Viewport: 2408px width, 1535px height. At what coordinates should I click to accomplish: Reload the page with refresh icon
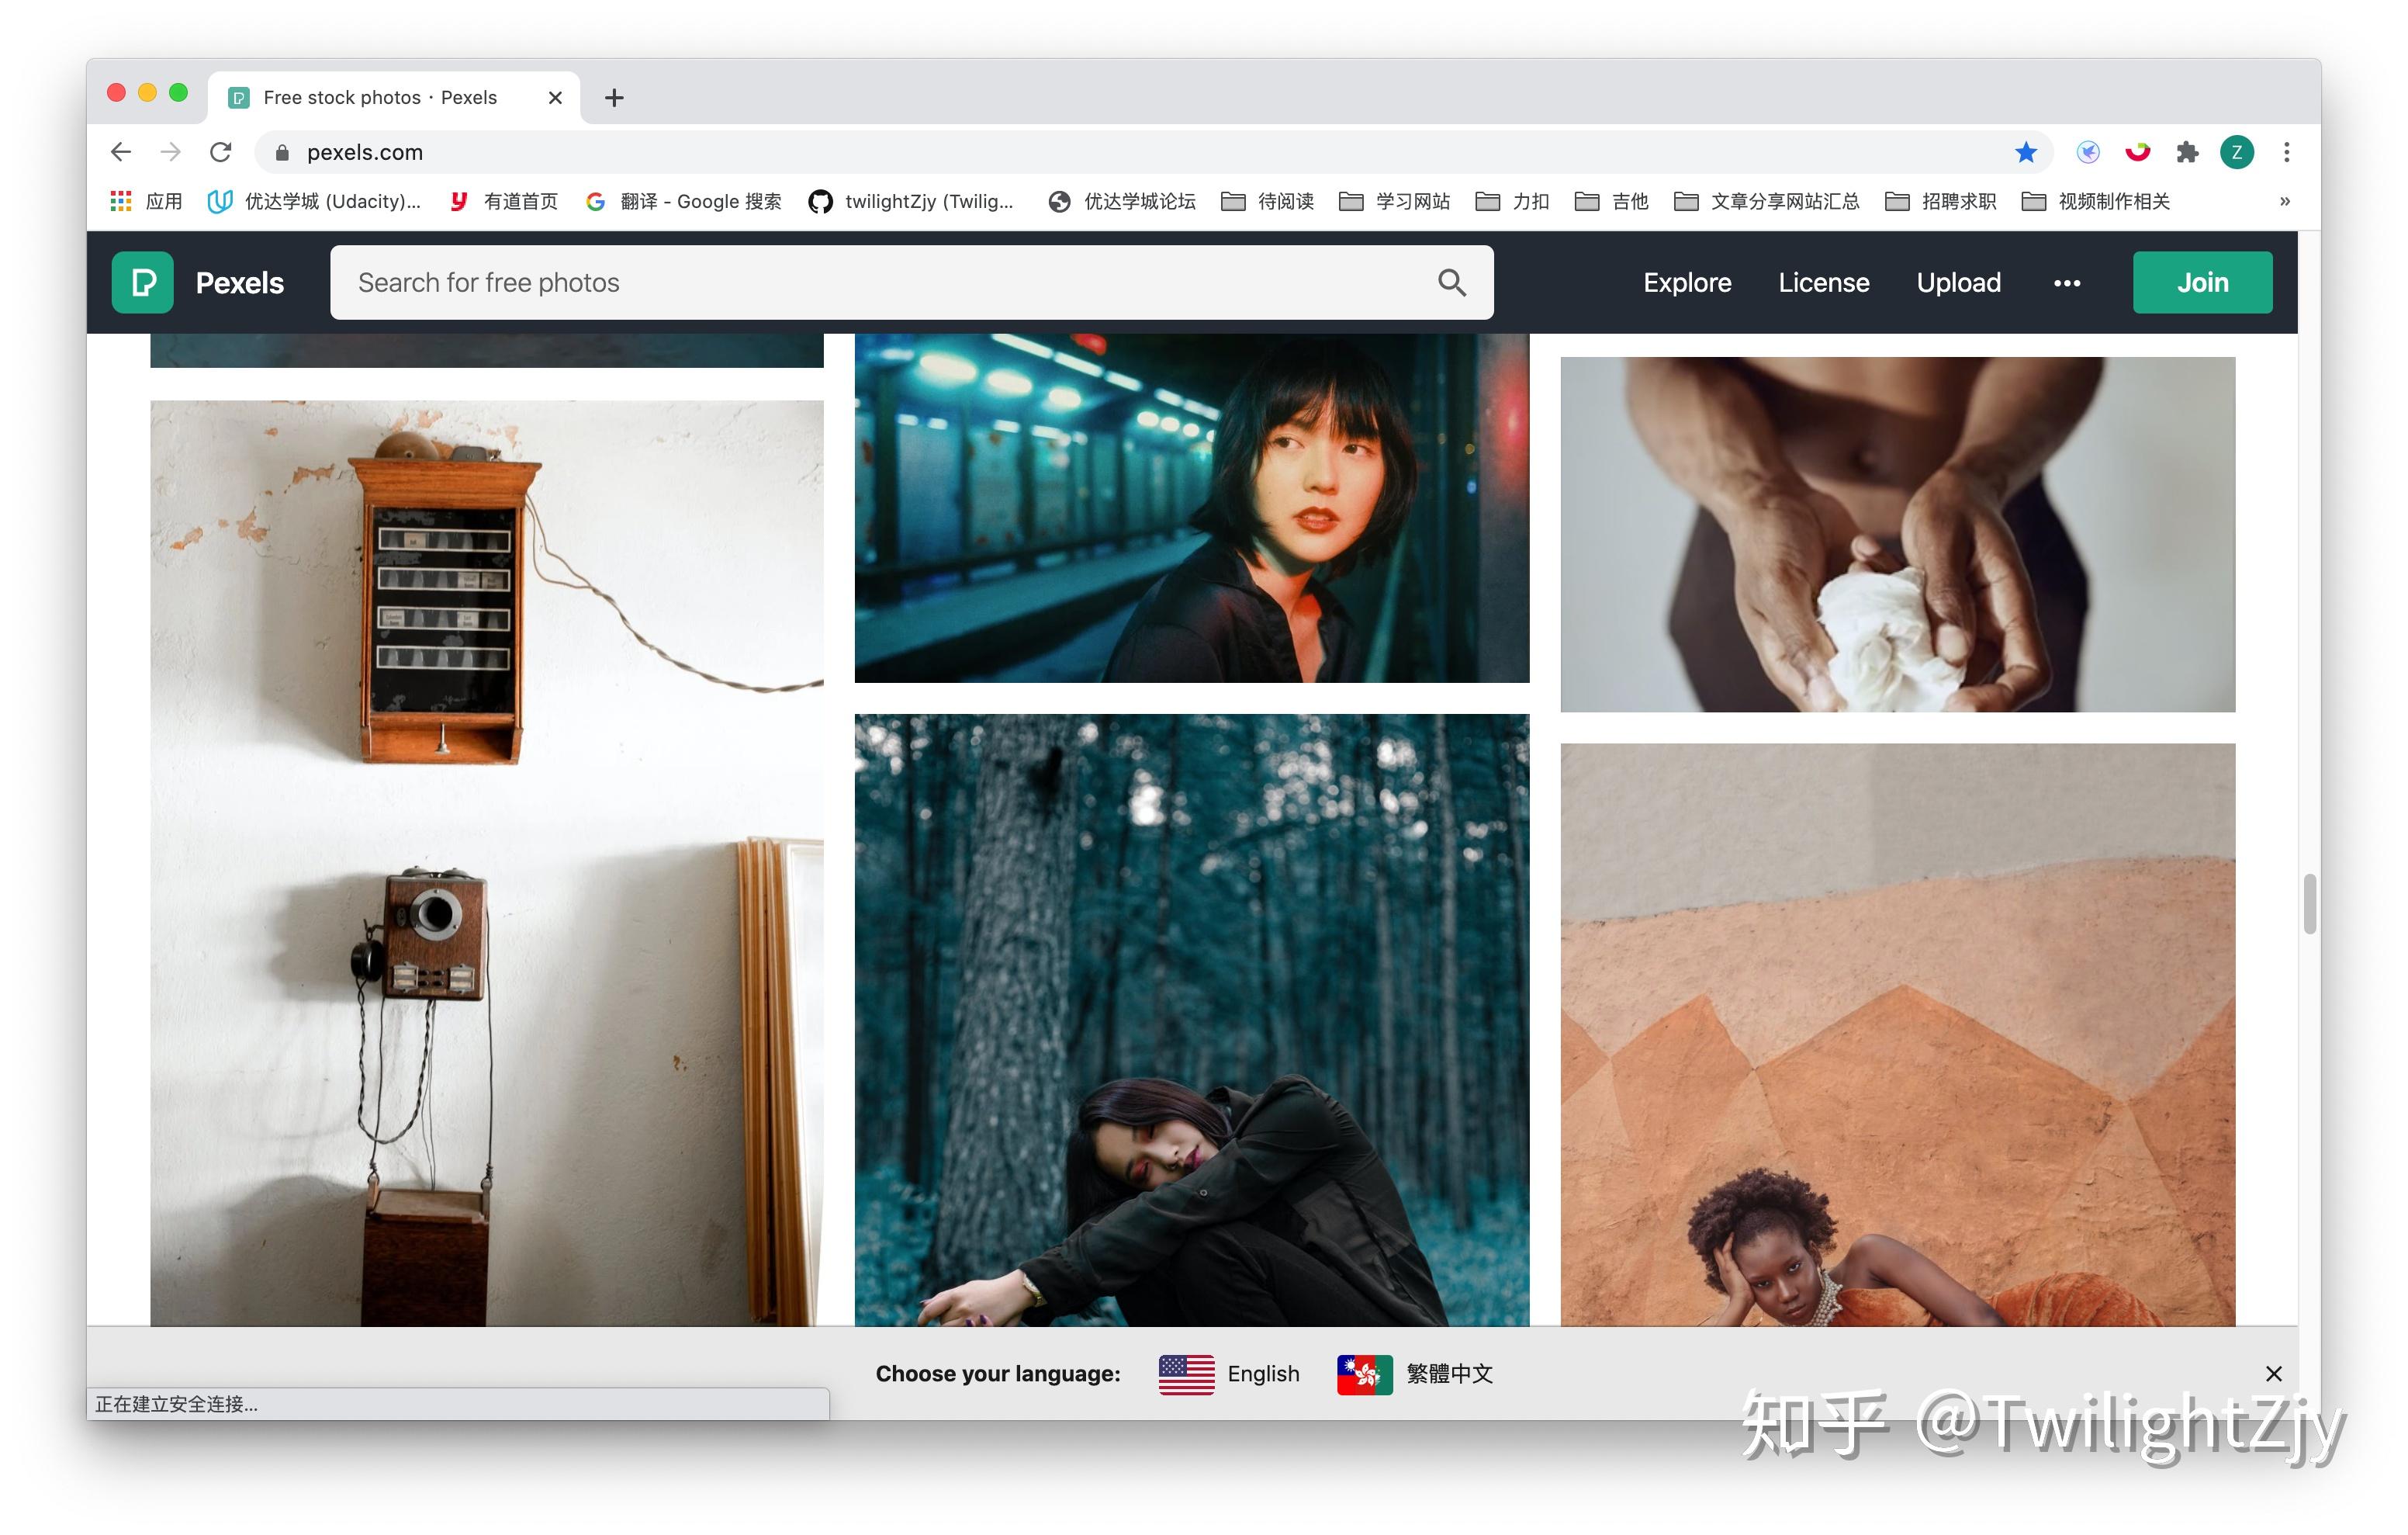point(221,152)
